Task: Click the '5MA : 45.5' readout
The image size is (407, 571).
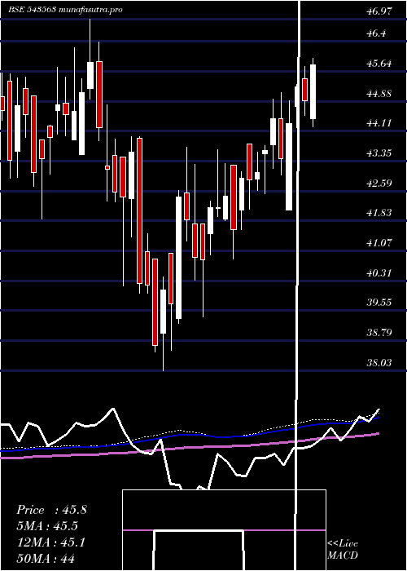Action: click(x=47, y=526)
